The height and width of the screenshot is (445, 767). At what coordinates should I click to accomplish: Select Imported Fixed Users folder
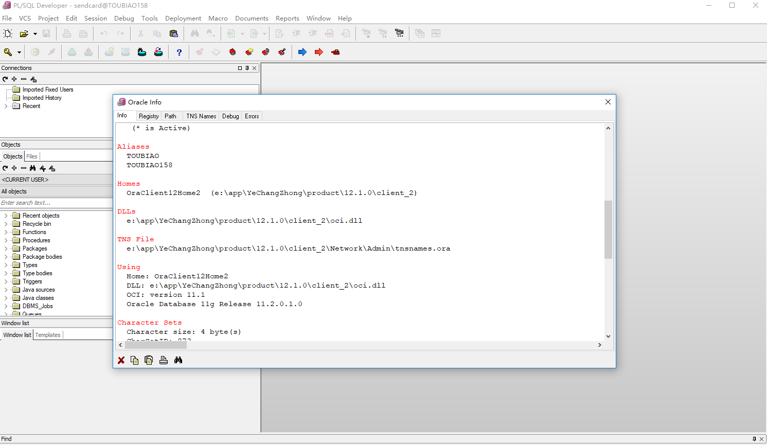pos(47,90)
